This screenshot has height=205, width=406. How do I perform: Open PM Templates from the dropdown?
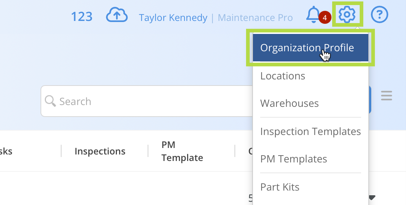[293, 159]
